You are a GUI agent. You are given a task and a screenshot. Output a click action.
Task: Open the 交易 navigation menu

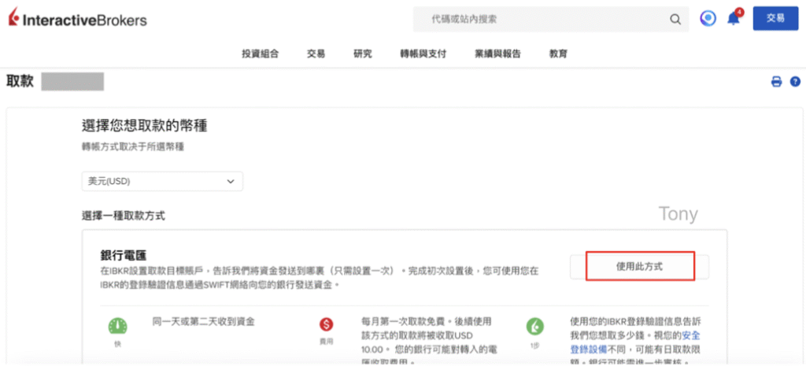coord(316,54)
